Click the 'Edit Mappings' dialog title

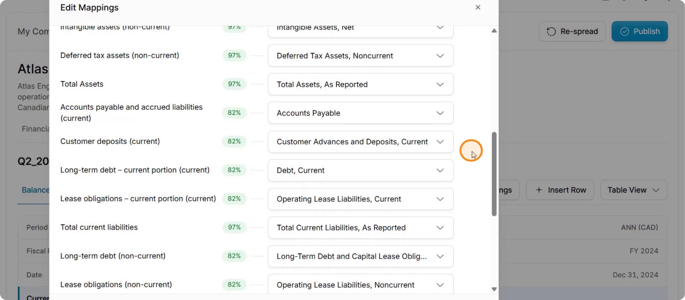click(x=89, y=8)
